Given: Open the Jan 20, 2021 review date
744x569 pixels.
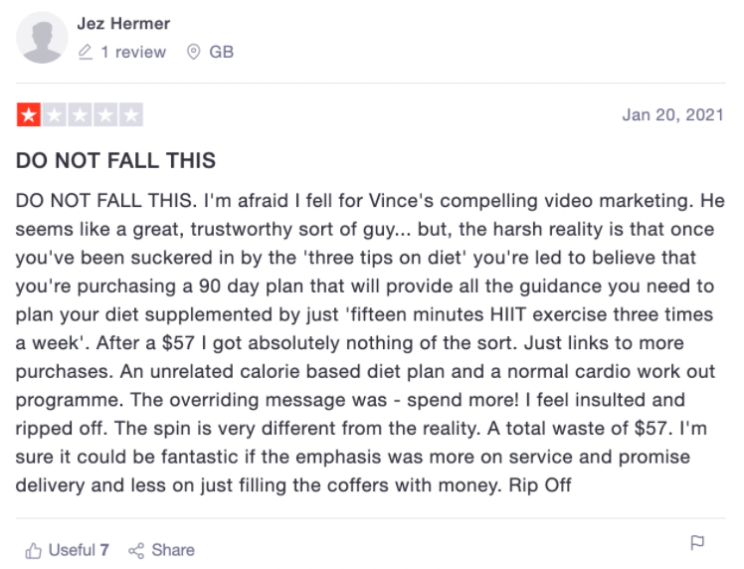Looking at the screenshot, I should pyautogui.click(x=672, y=114).
